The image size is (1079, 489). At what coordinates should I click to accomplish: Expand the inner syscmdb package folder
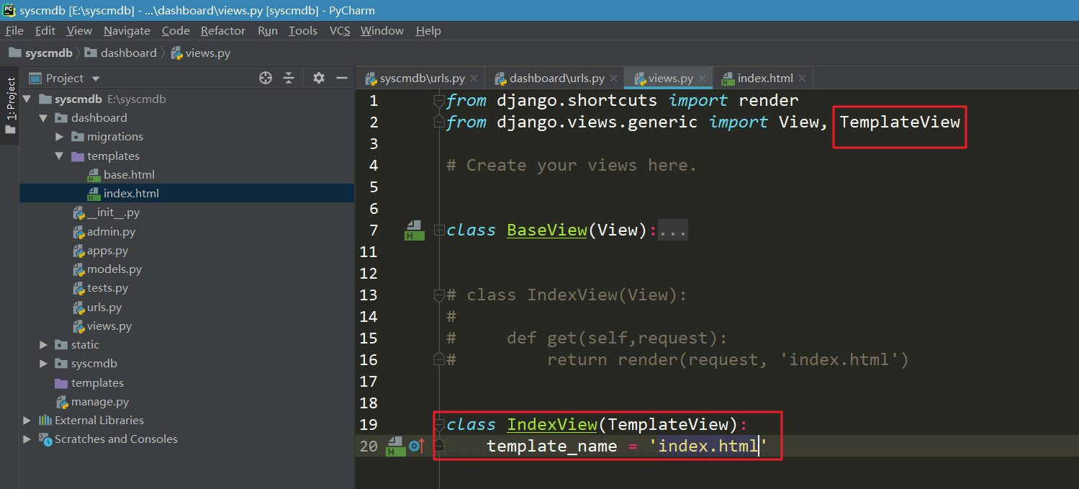coord(43,363)
